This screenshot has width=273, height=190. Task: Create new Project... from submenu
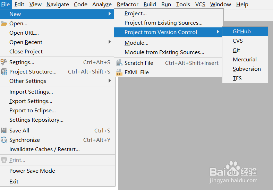pyautogui.click(x=169, y=14)
